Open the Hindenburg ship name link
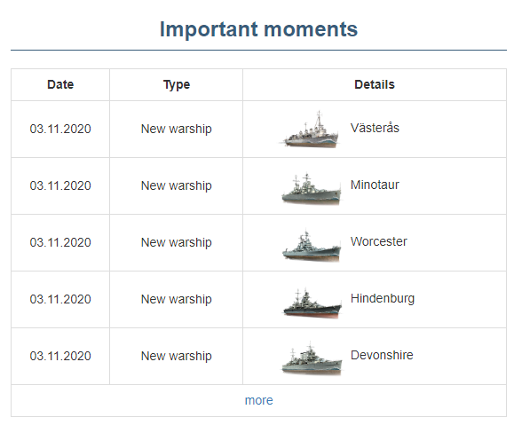The image size is (514, 425). pyautogui.click(x=383, y=298)
